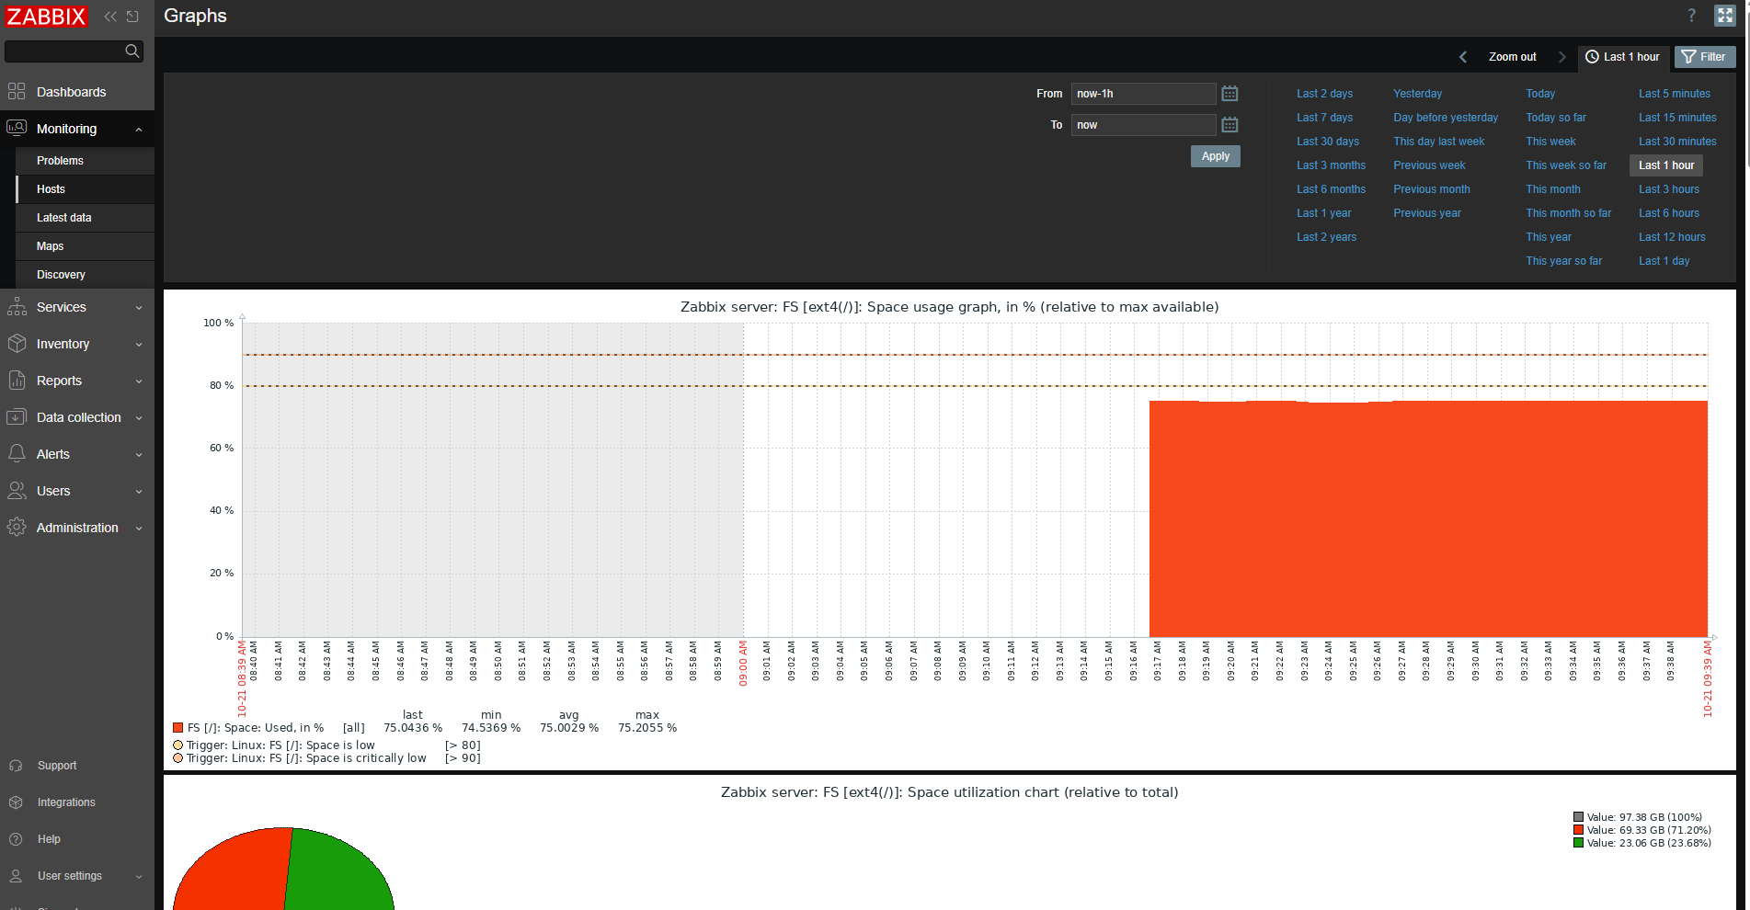Click the sidebar hide icon
The width and height of the screenshot is (1750, 910).
click(132, 17)
